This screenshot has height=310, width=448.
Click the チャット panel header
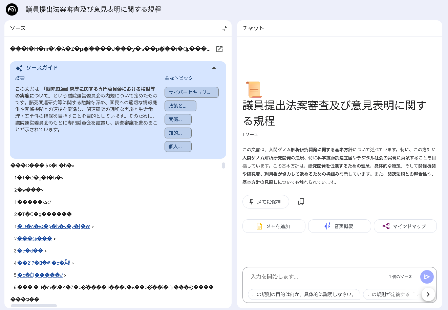click(x=253, y=28)
